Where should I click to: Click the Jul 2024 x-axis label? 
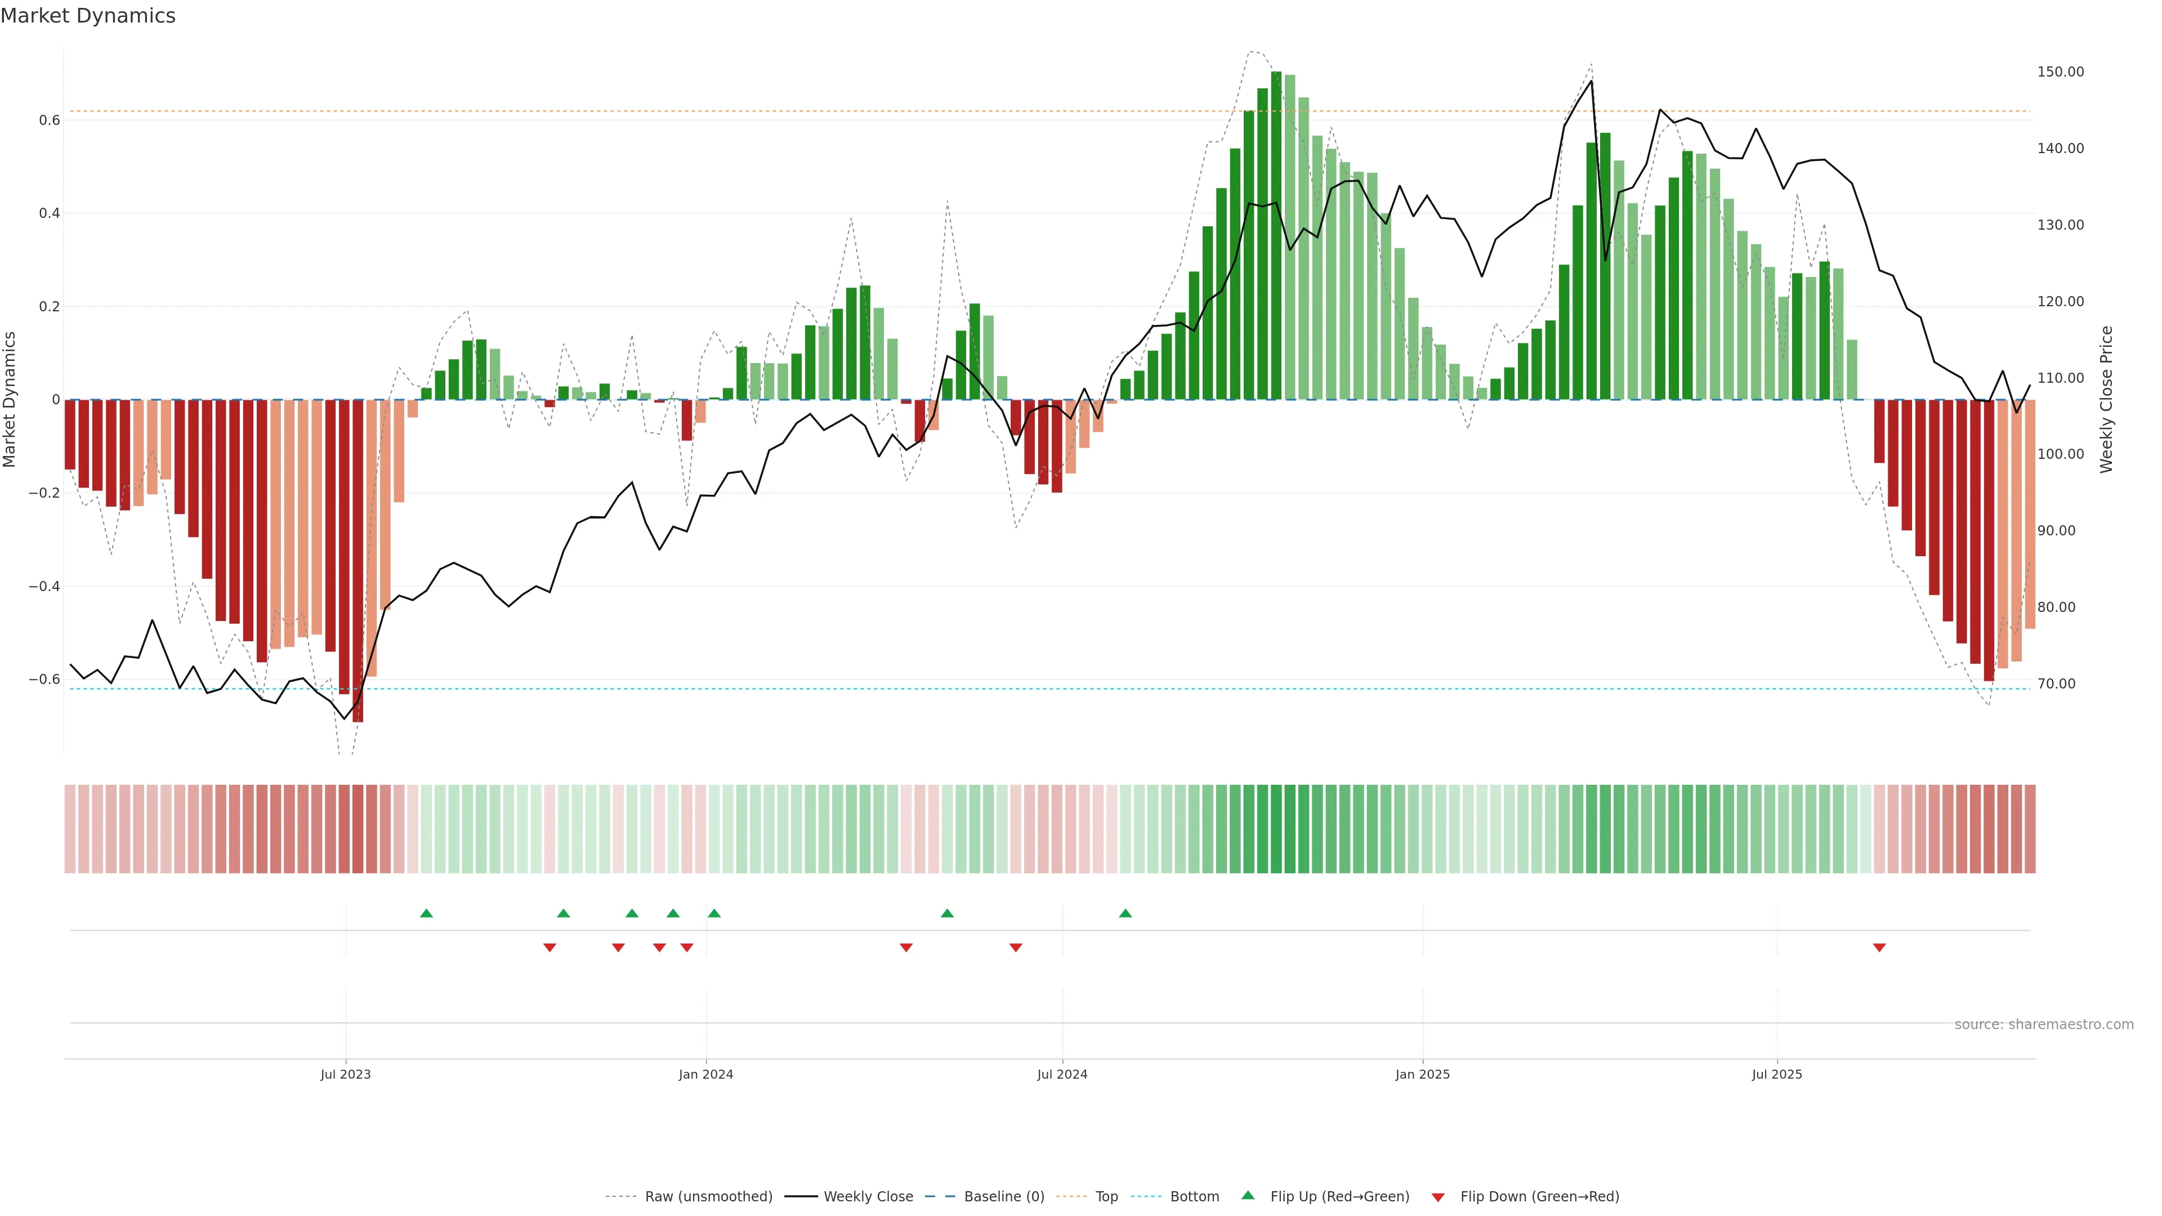[1062, 1074]
